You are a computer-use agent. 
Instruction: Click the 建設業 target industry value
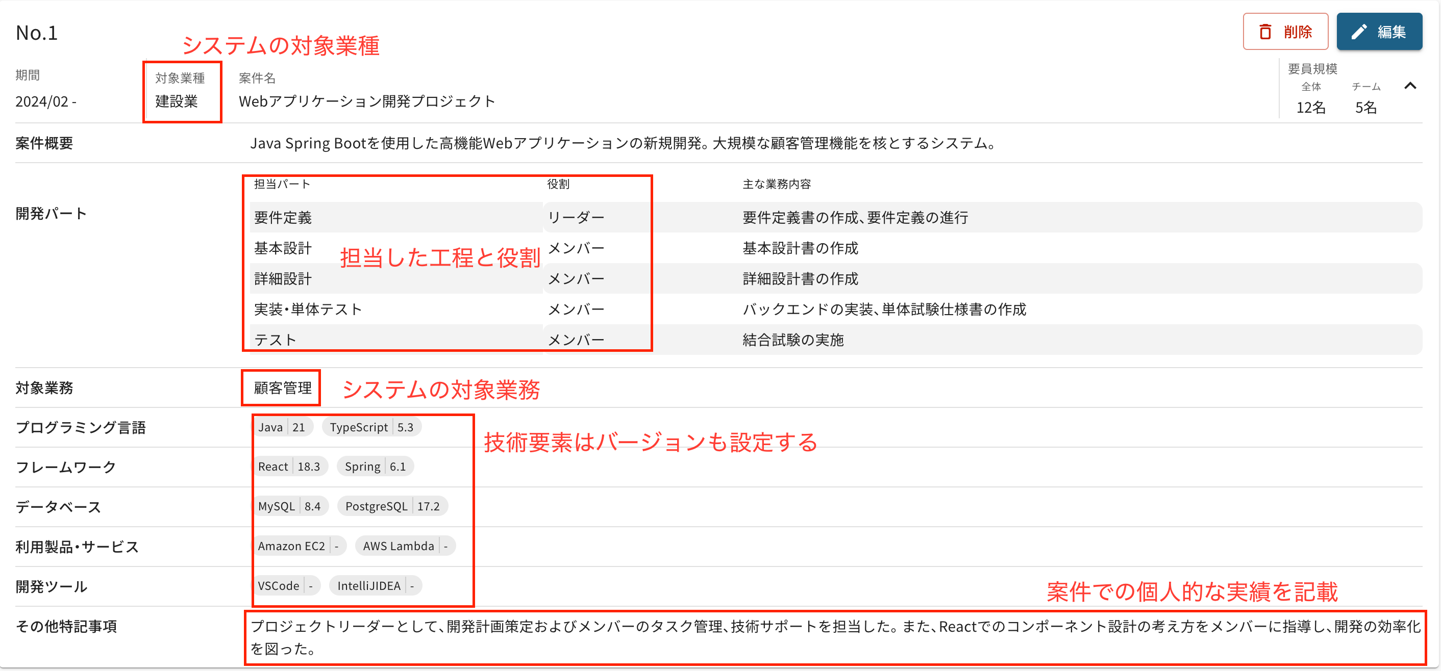click(177, 102)
